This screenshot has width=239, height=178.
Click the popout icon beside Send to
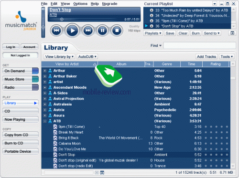232,33
